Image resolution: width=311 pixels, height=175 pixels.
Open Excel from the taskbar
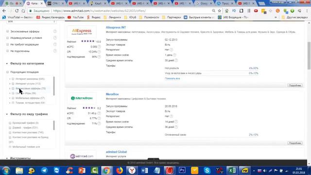tap(232, 171)
